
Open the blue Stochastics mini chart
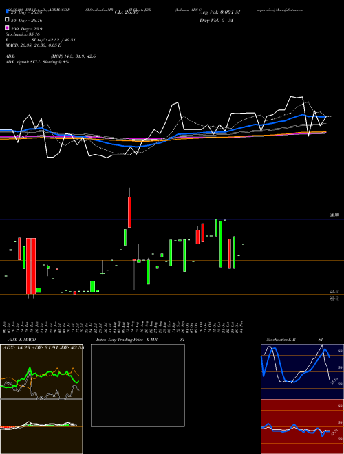pyautogui.click(x=302, y=371)
